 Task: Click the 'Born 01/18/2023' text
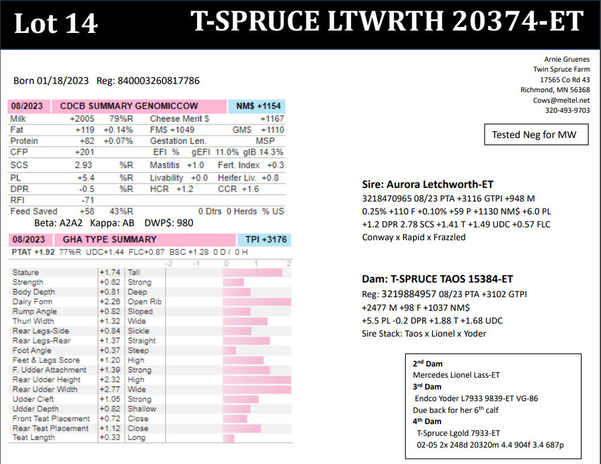[51, 81]
